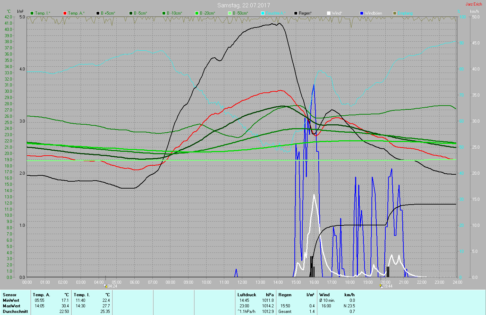The width and height of the screenshot is (486, 315).
Task: Click the olive legend color square
Action: [395, 13]
